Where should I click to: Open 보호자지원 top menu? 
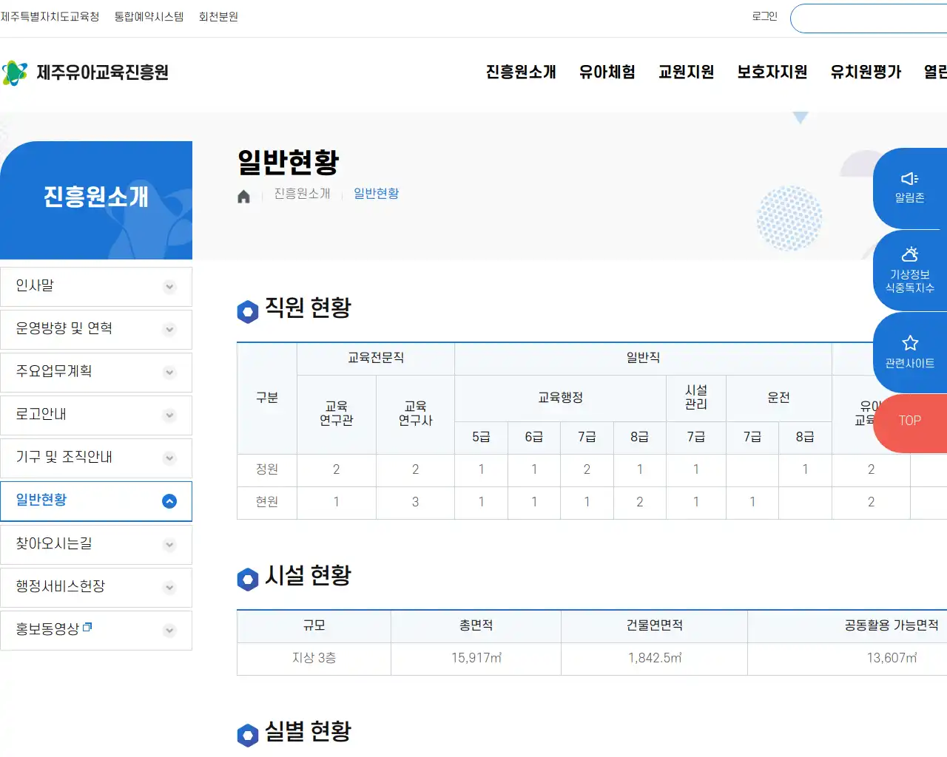pyautogui.click(x=772, y=72)
